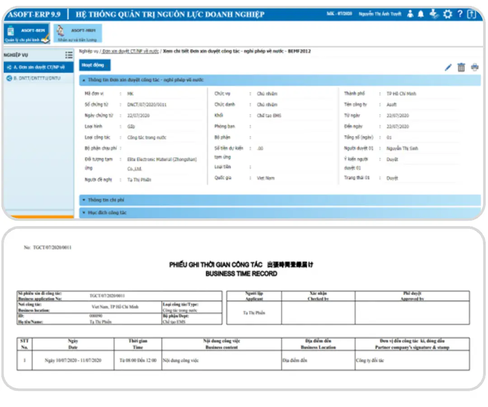Viewport: 488px width, 407px height.
Task: Select 'B. DNTT/DNTTTU/DNTU' sidebar item
Action: pos(36,78)
